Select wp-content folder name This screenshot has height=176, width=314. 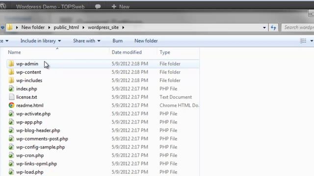point(28,72)
